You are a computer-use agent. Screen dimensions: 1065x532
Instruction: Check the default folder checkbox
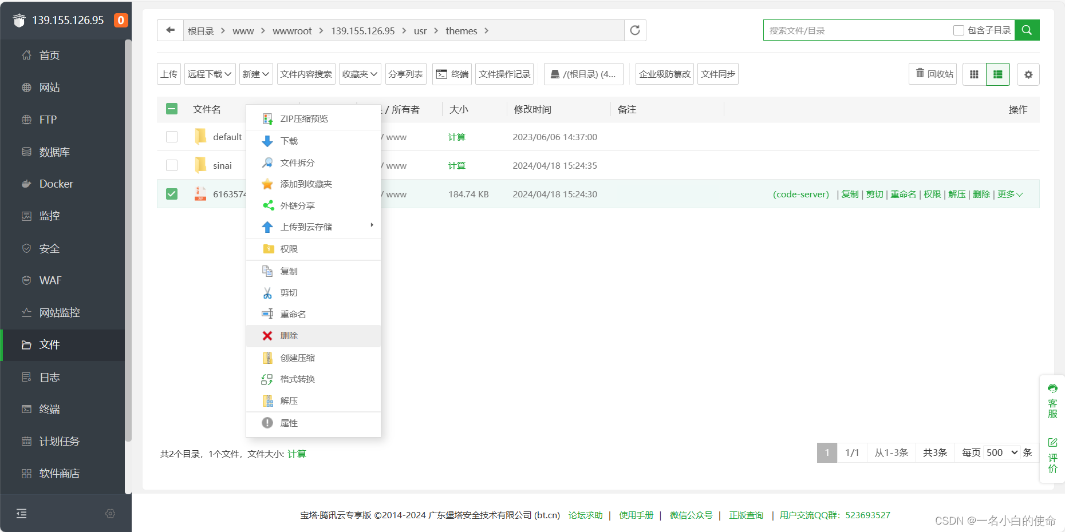tap(172, 137)
